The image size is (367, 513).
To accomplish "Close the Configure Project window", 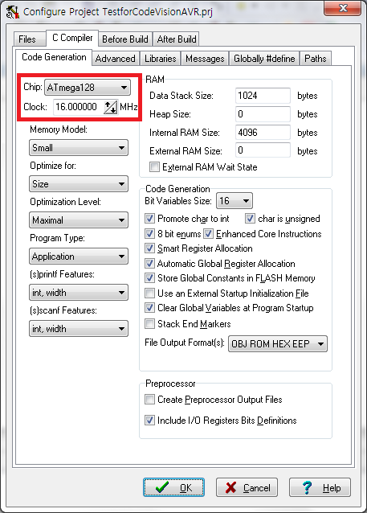I will point(342,8).
